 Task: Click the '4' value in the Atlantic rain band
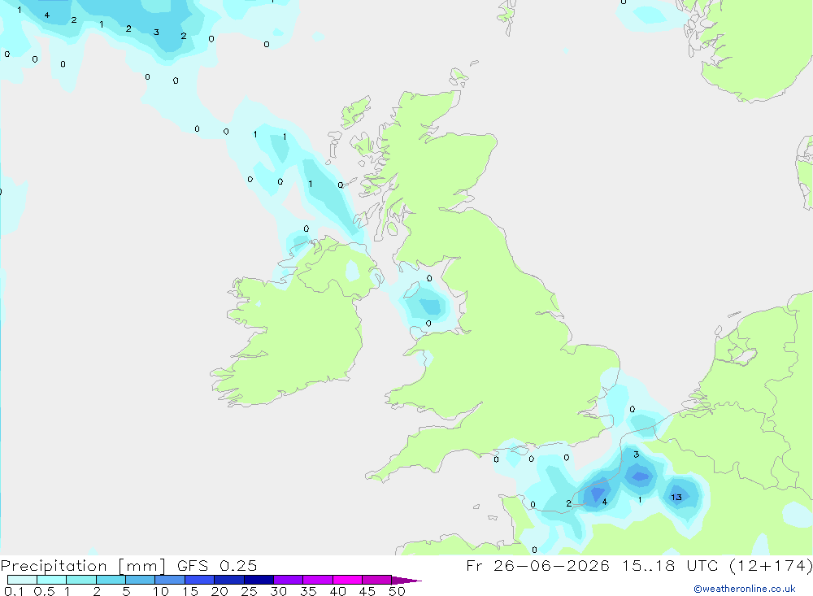click(47, 15)
